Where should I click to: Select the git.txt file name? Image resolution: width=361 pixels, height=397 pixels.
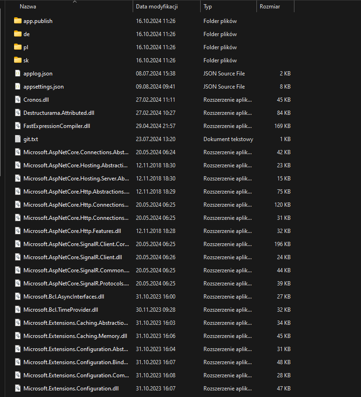click(x=30, y=139)
